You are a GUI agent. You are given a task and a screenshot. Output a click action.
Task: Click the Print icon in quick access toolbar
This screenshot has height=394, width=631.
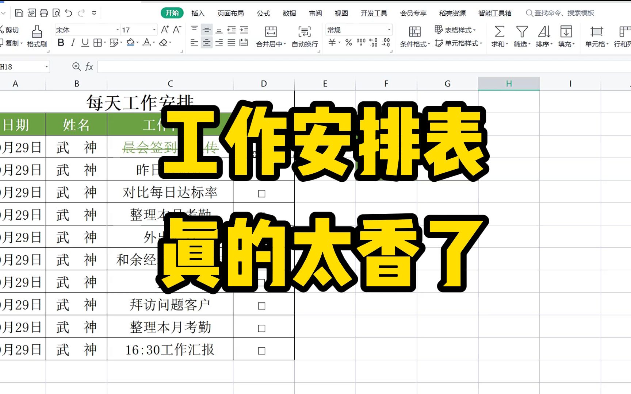point(44,13)
